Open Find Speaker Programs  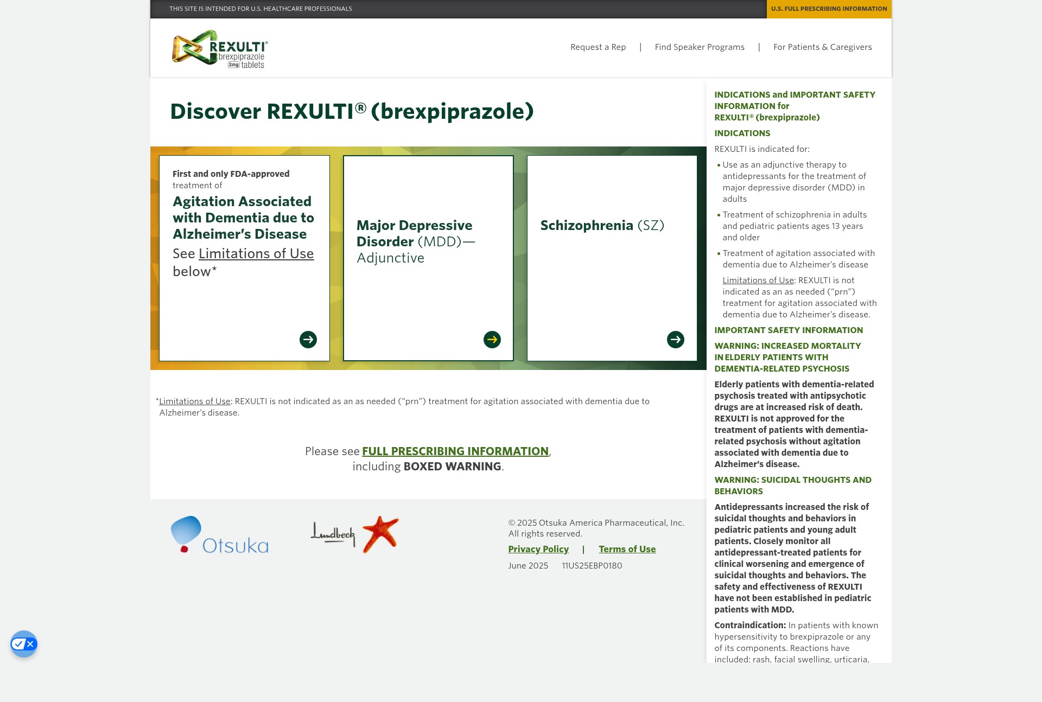[700, 47]
